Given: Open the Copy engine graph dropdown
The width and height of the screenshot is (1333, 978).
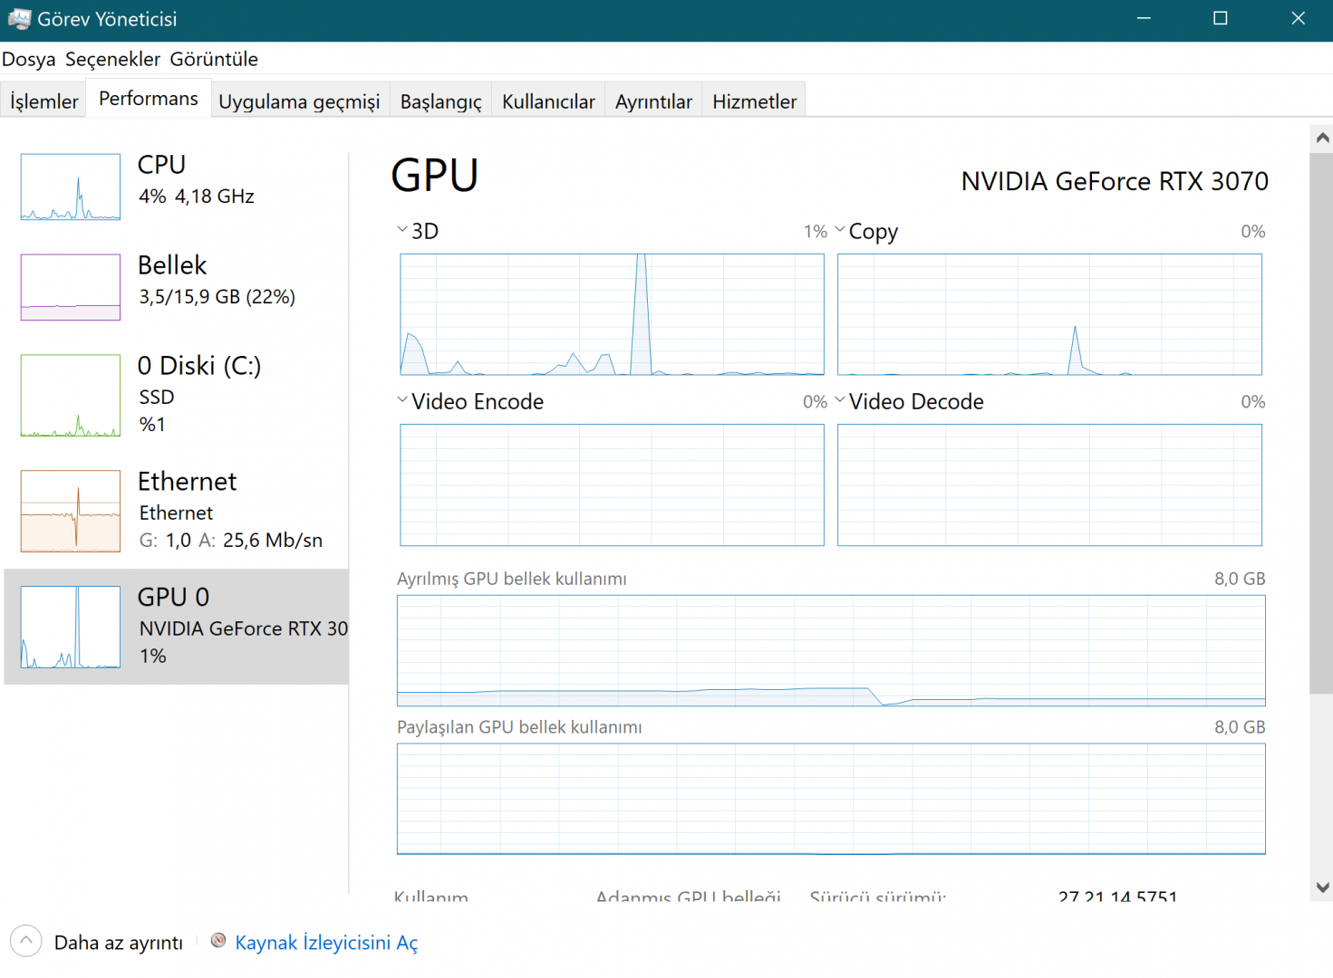Looking at the screenshot, I should [840, 230].
